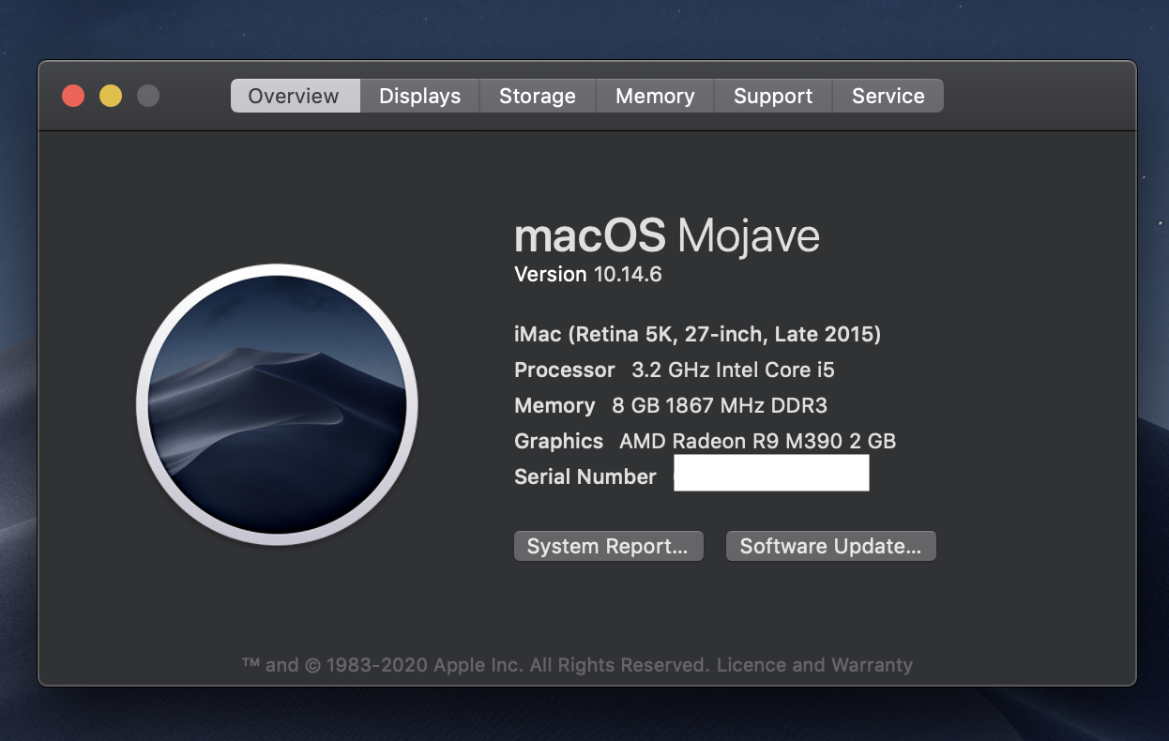The height and width of the screenshot is (741, 1169).
Task: Click the memory value 8 GB 1867 MHz DDR3
Action: 720,405
